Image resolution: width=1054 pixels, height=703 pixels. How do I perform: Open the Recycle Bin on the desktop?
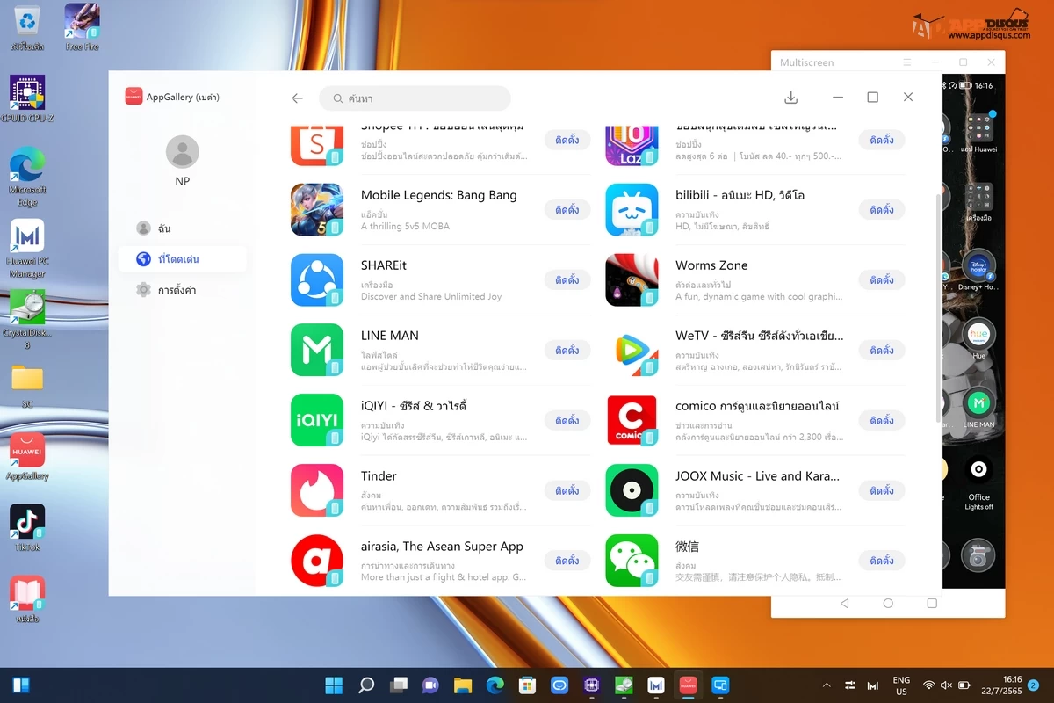click(27, 26)
